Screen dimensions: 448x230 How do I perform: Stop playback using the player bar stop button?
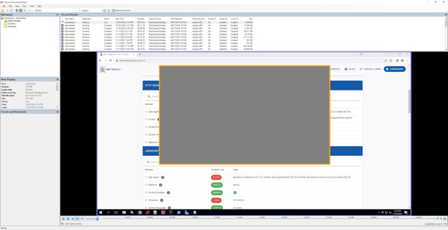(68, 219)
